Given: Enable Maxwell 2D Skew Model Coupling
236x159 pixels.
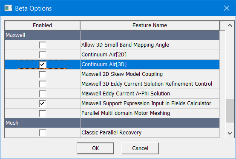Looking at the screenshot, I should click(x=43, y=74).
